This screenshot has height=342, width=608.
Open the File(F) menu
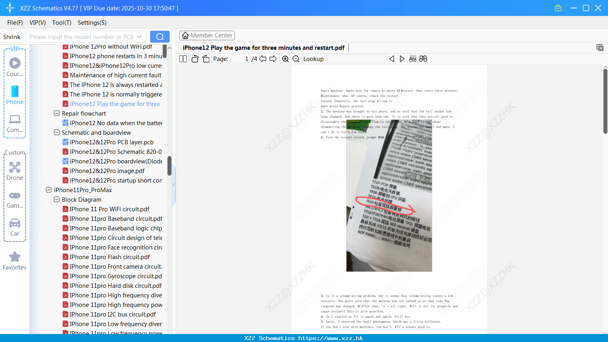[x=15, y=23]
